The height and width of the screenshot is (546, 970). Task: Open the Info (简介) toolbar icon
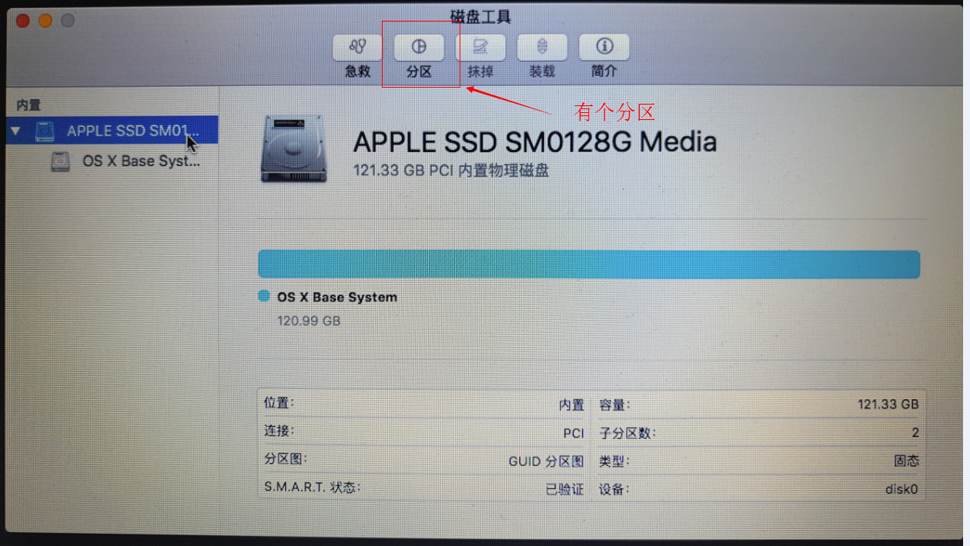pos(604,47)
